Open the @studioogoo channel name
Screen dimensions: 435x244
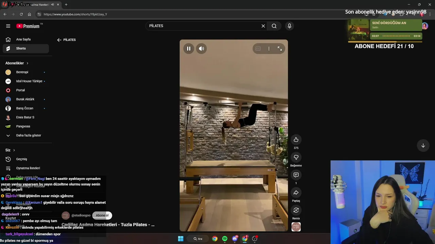[x=81, y=216]
